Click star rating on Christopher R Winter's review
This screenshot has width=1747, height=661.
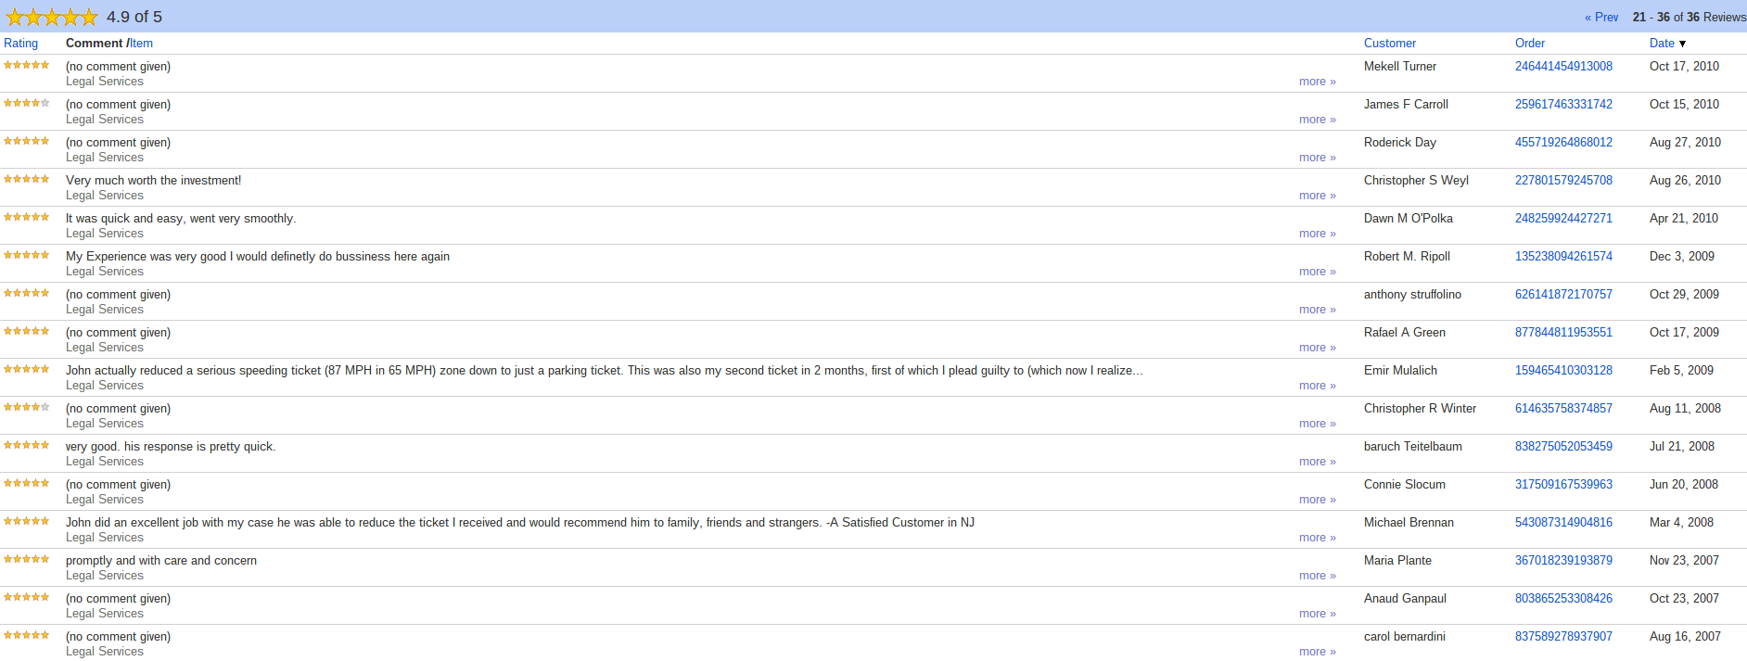27,407
